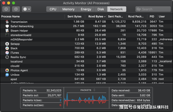
Task: Select the apsd process row
Action: coord(86,79)
